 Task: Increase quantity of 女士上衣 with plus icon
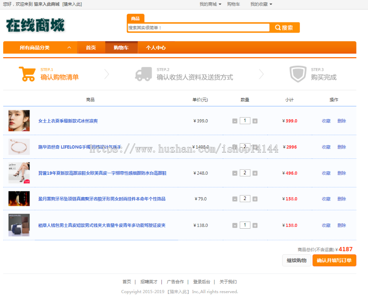click(255, 120)
